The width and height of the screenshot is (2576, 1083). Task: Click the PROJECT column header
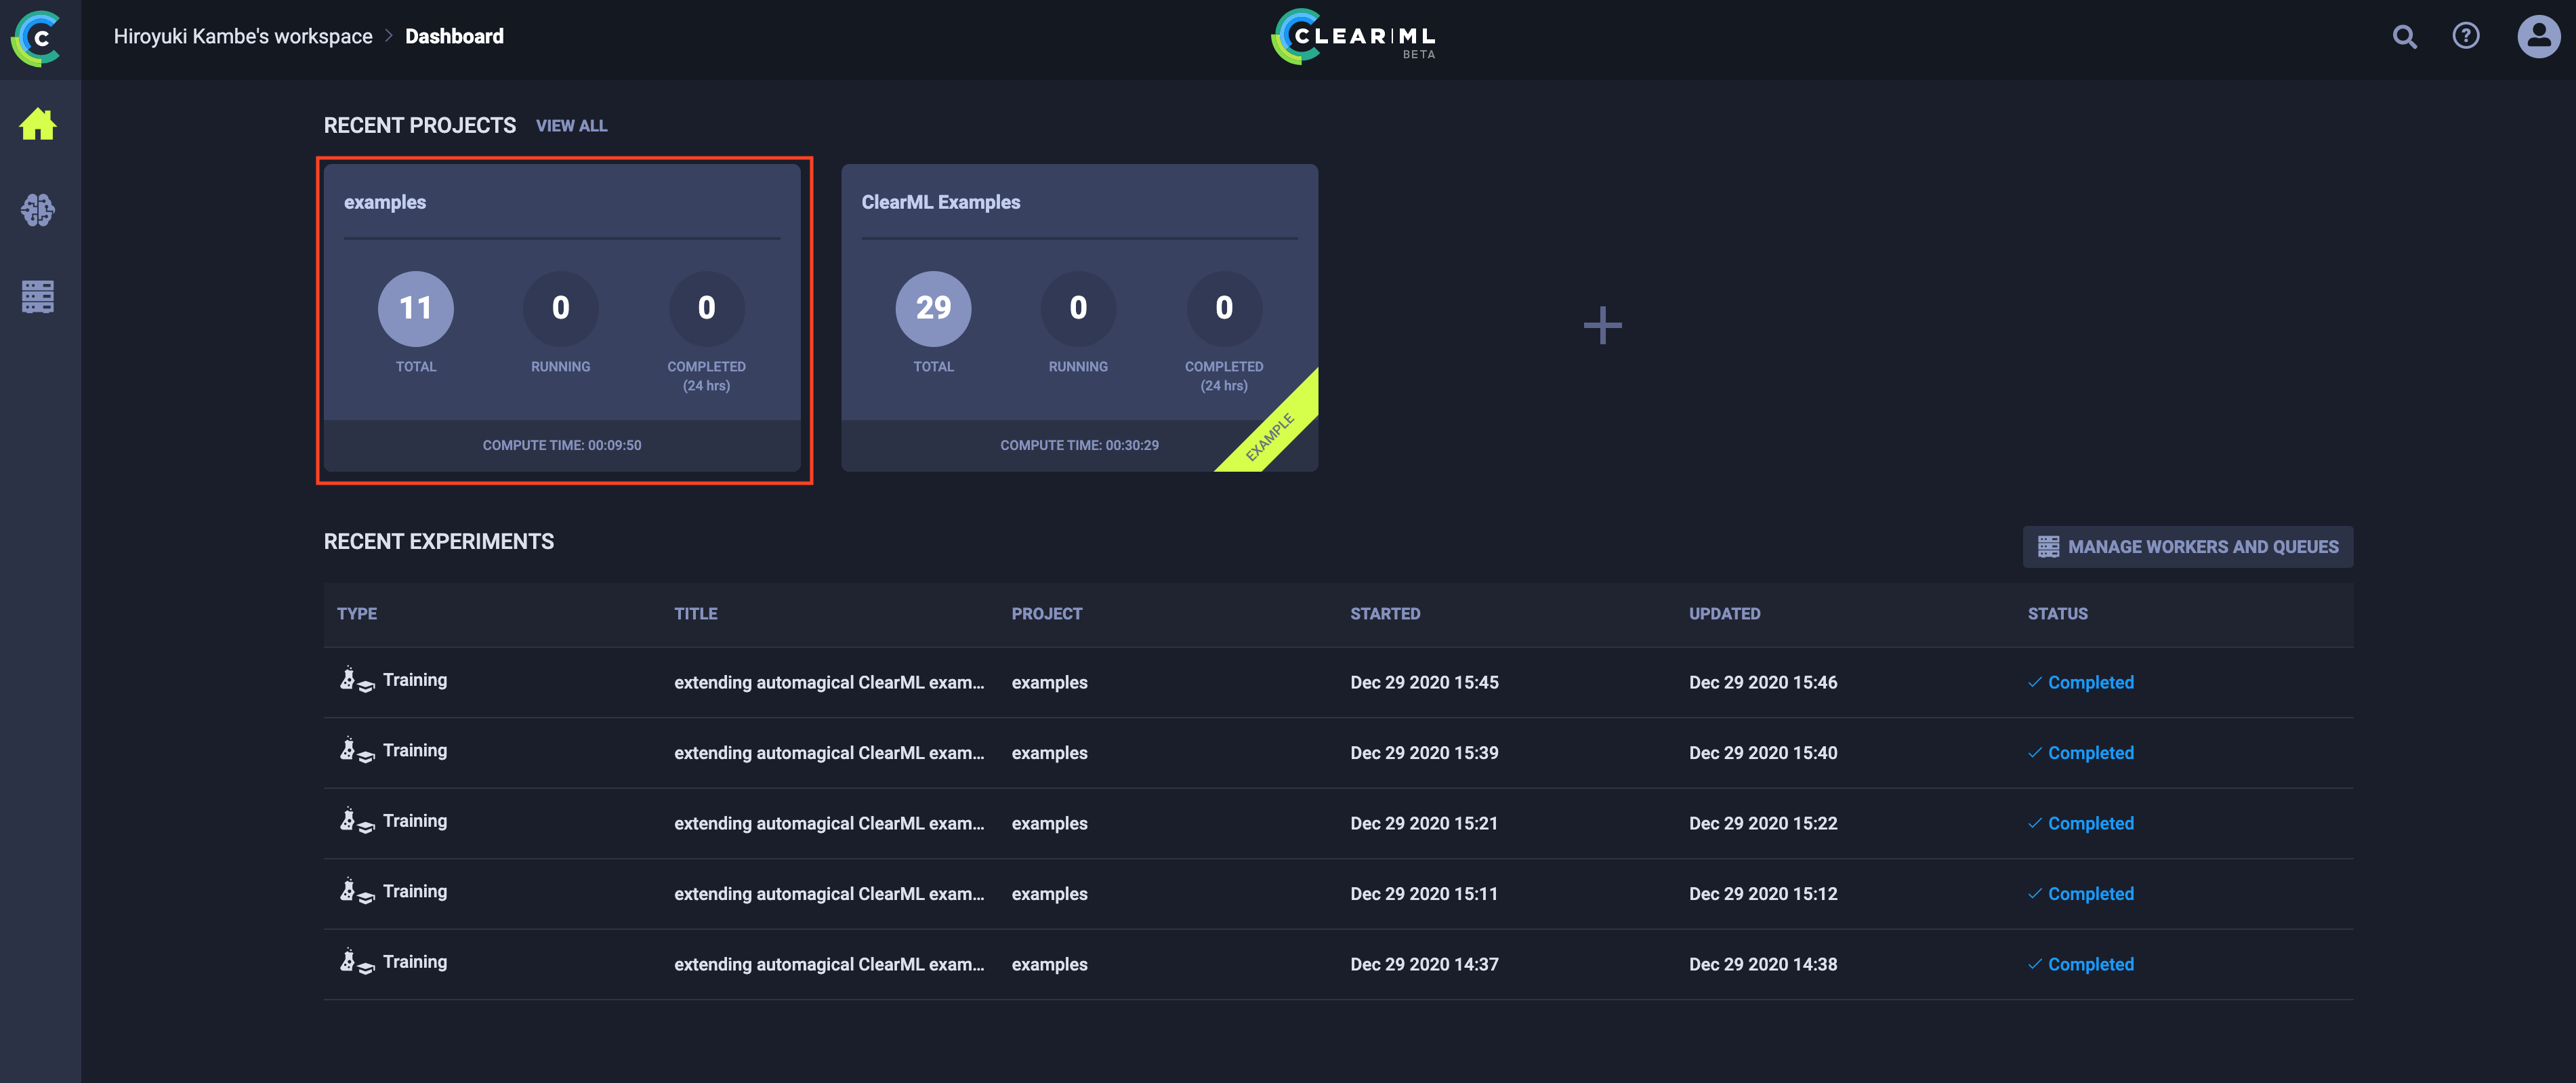(x=1046, y=614)
